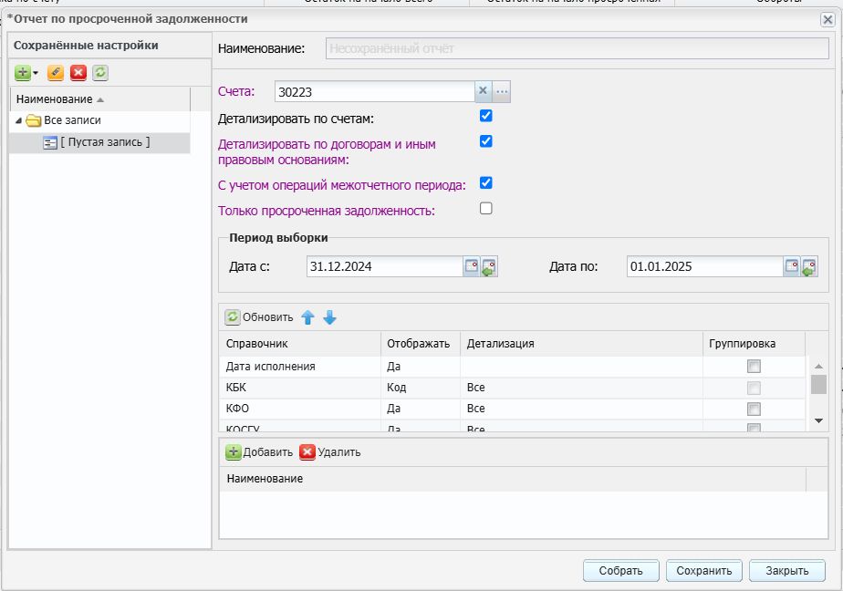Click the Отображать column header
The height and width of the screenshot is (591, 843).
[x=421, y=344]
